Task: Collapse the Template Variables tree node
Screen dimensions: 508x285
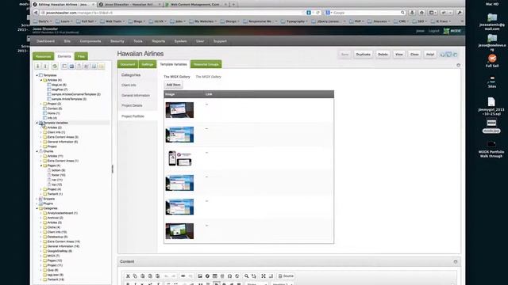Action: 37,123
